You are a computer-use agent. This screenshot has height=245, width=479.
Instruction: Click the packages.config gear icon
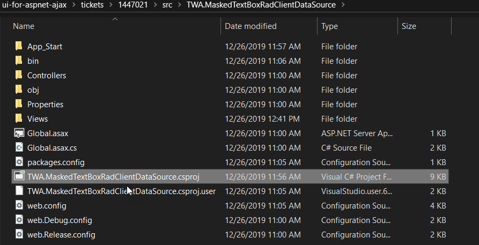[x=19, y=162]
